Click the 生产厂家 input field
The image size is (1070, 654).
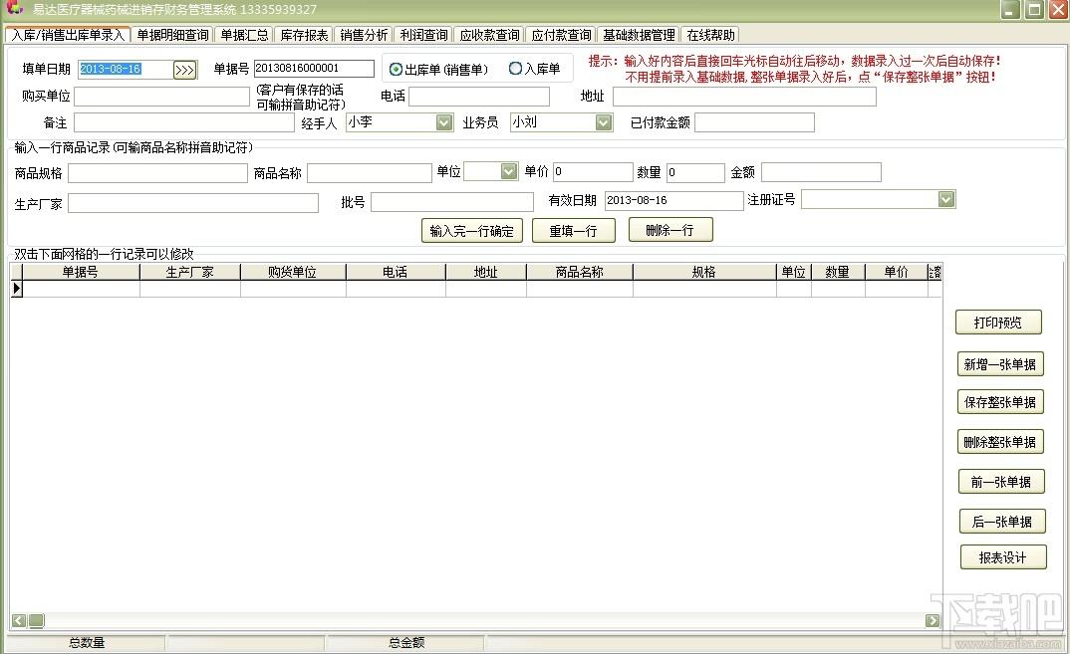(x=193, y=203)
